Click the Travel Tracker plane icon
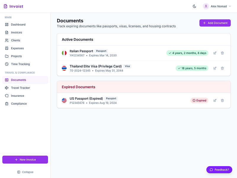The image size is (237, 178). tap(7, 88)
